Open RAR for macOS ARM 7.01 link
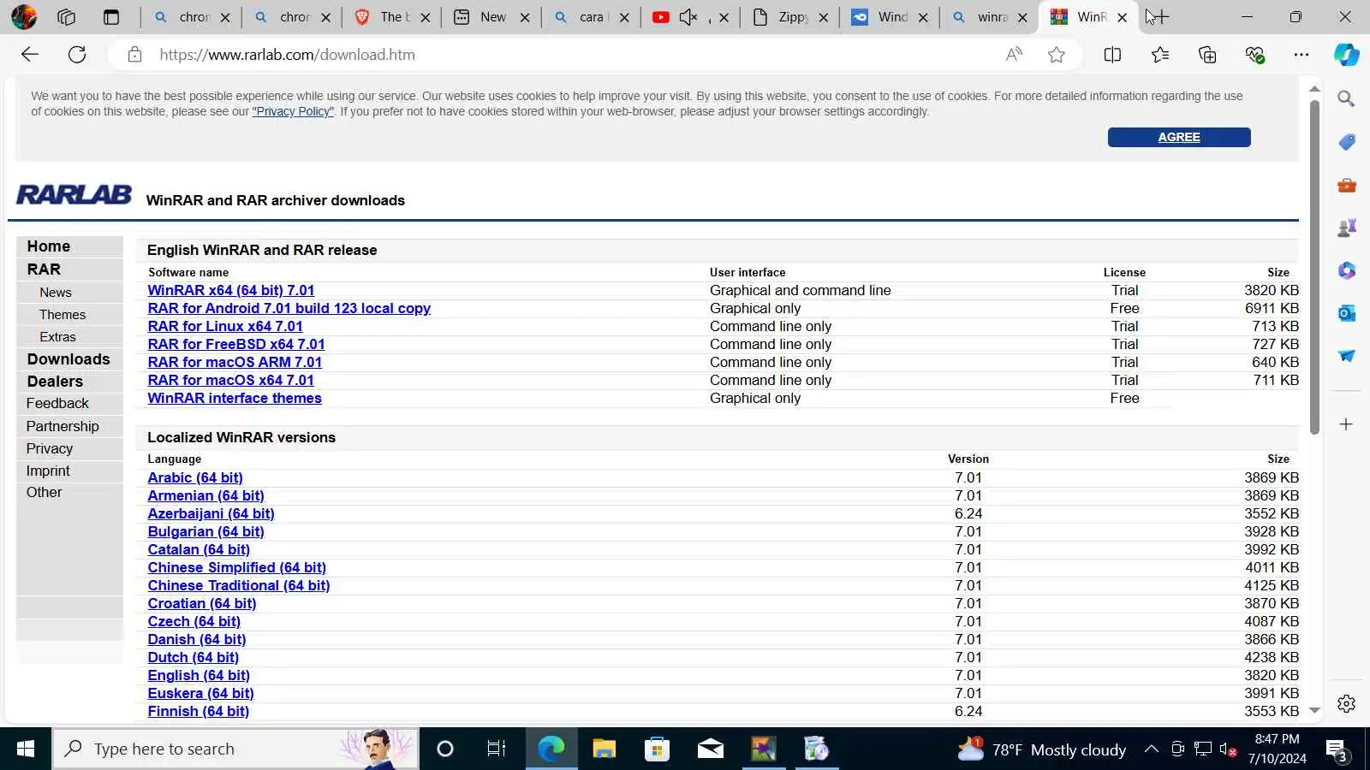 235,363
